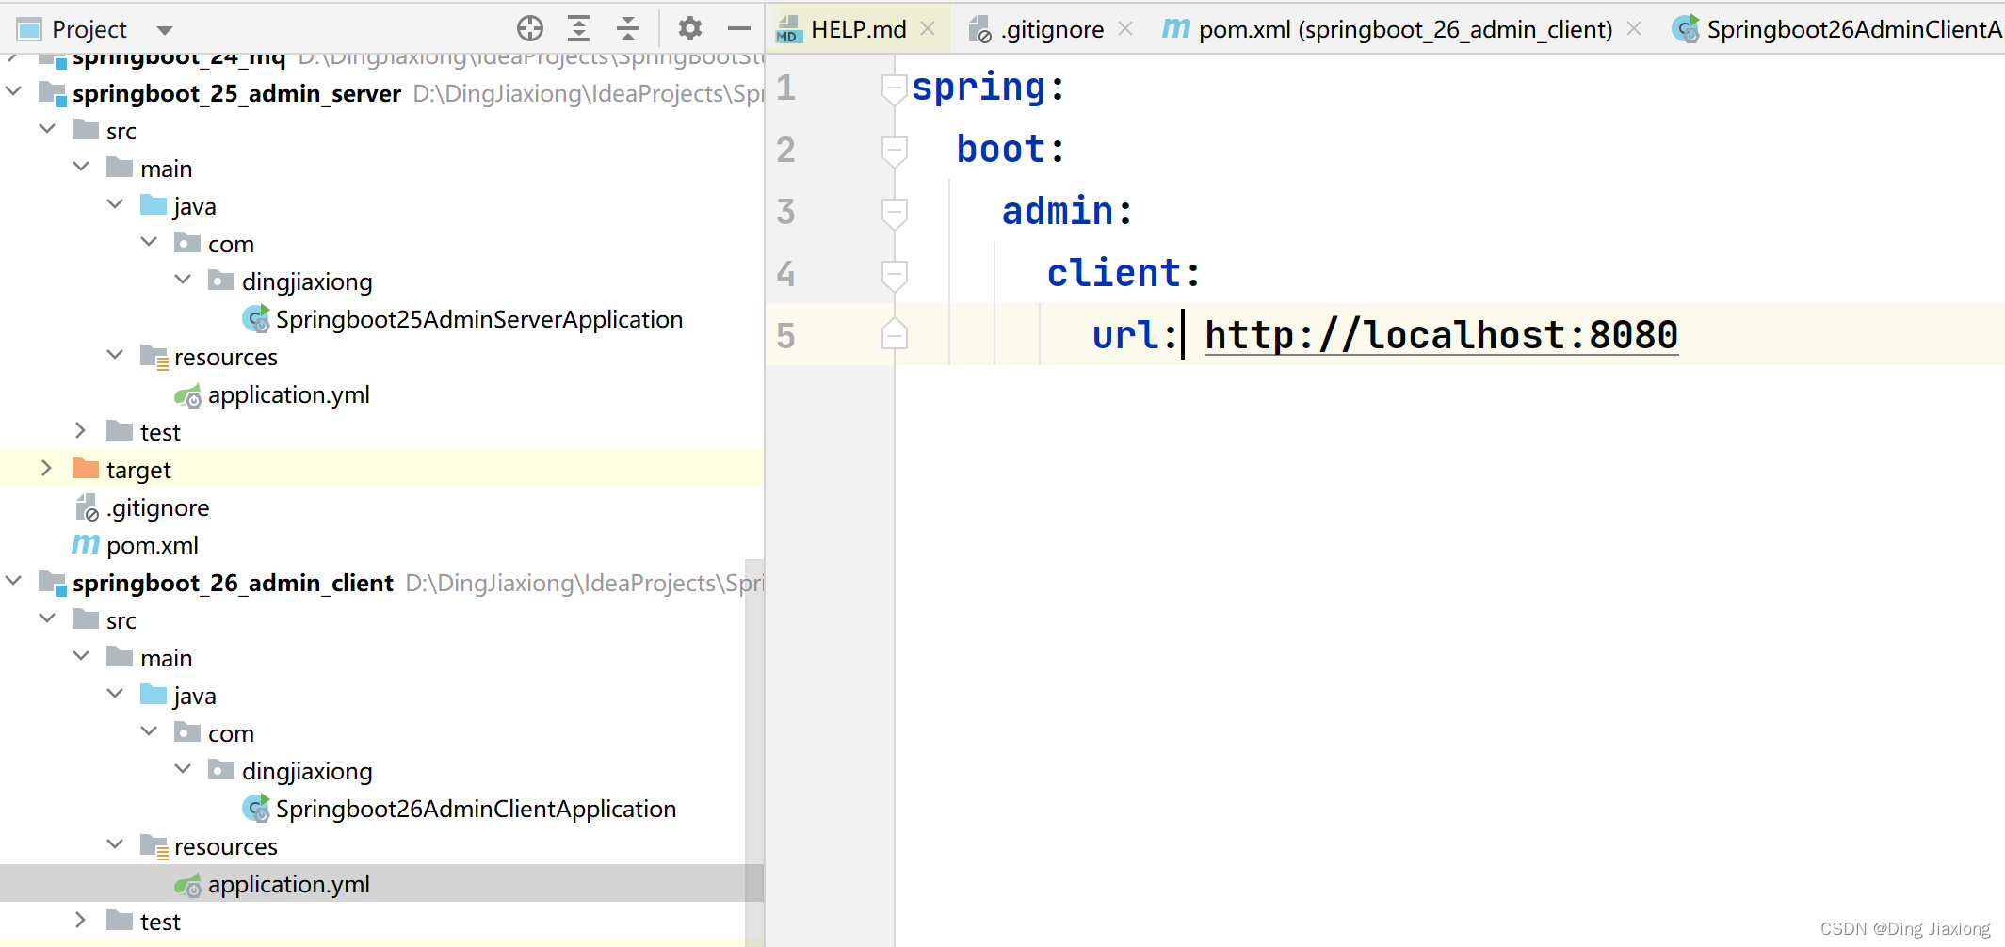Click the orange target folder icon
Image resolution: width=2005 pixels, height=947 pixels.
pos(86,468)
